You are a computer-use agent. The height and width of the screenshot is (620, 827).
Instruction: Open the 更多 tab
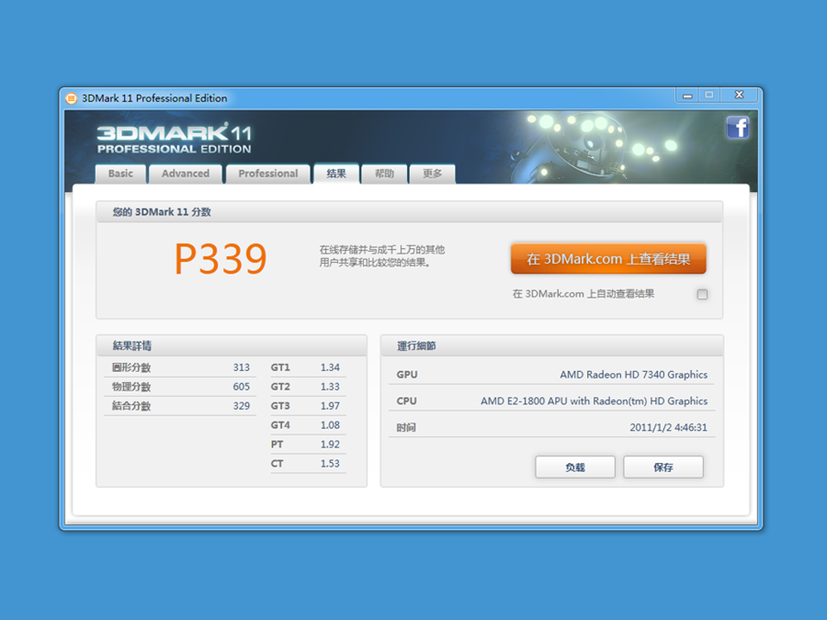coord(432,174)
